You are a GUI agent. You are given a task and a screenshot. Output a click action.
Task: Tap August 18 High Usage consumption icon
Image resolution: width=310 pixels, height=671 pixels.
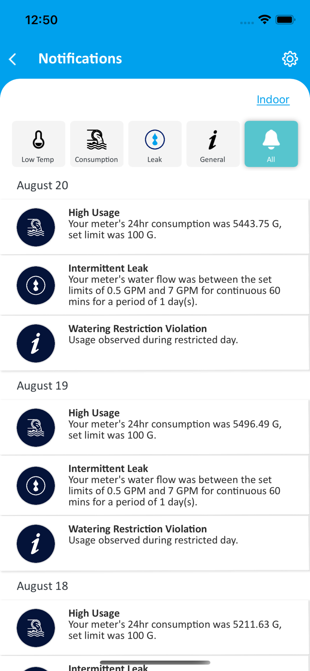[x=36, y=628]
